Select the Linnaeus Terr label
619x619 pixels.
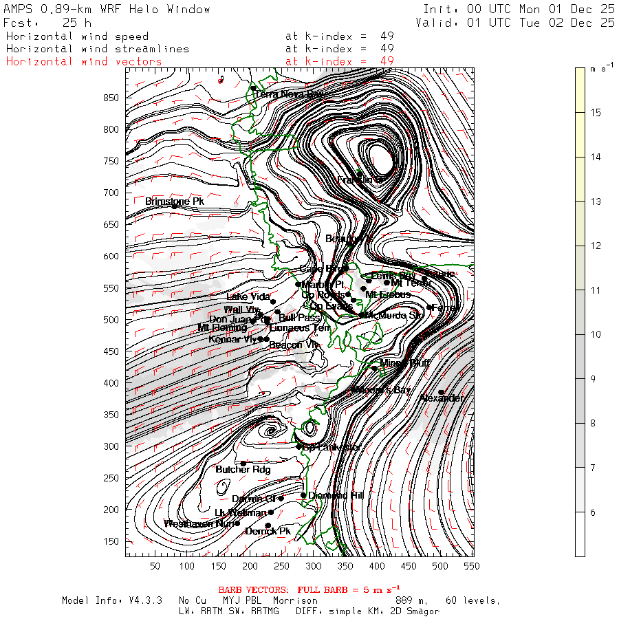click(x=300, y=327)
